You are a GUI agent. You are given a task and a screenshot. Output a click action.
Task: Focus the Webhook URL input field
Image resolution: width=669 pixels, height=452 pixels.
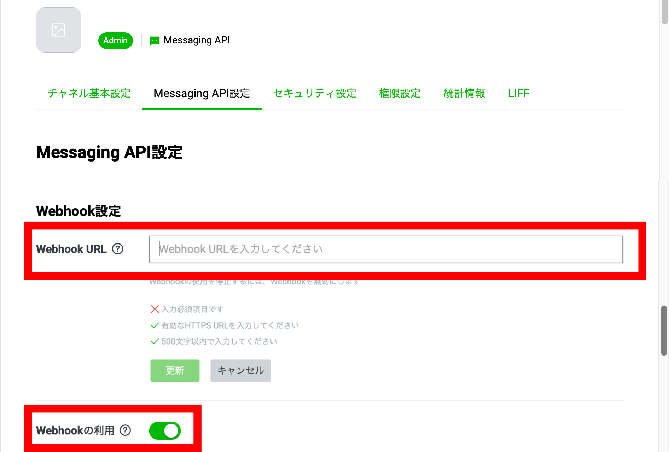coord(386,250)
